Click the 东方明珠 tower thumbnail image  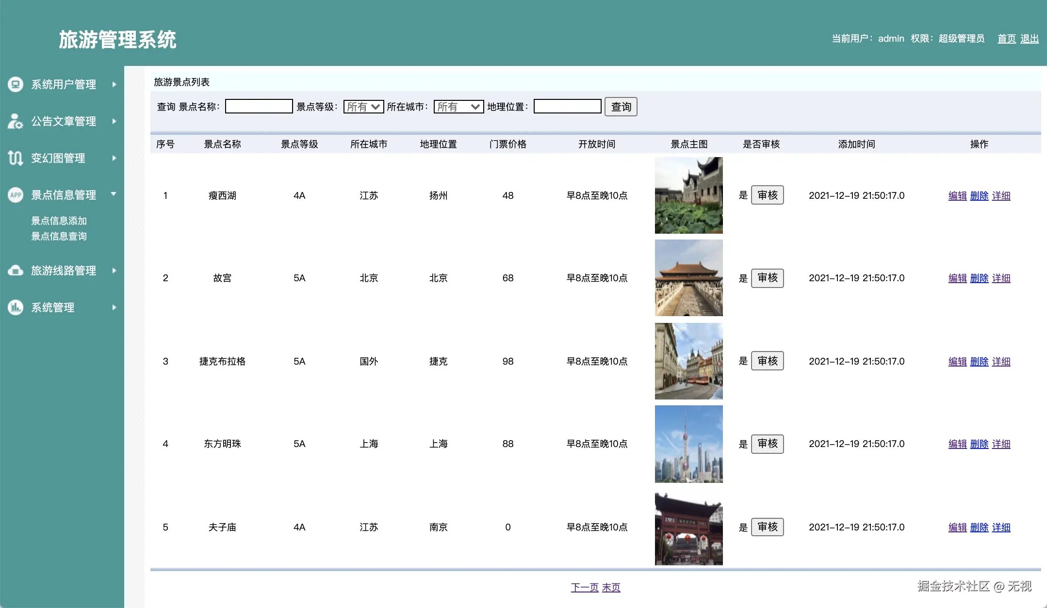coord(688,444)
